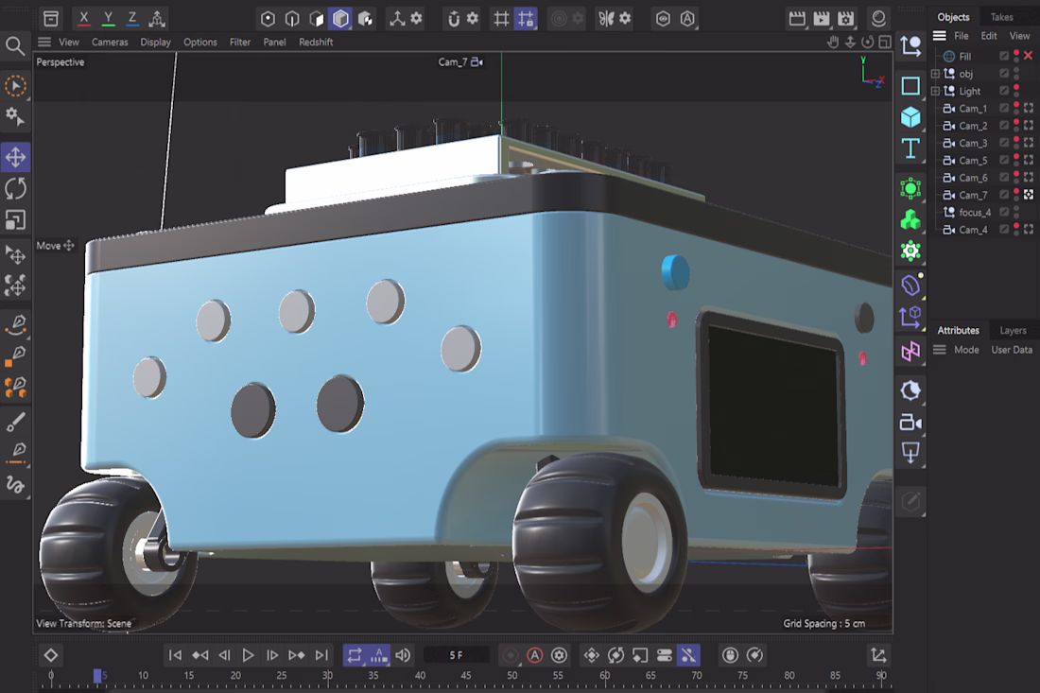Click the Rectangle spline icon

(x=910, y=85)
